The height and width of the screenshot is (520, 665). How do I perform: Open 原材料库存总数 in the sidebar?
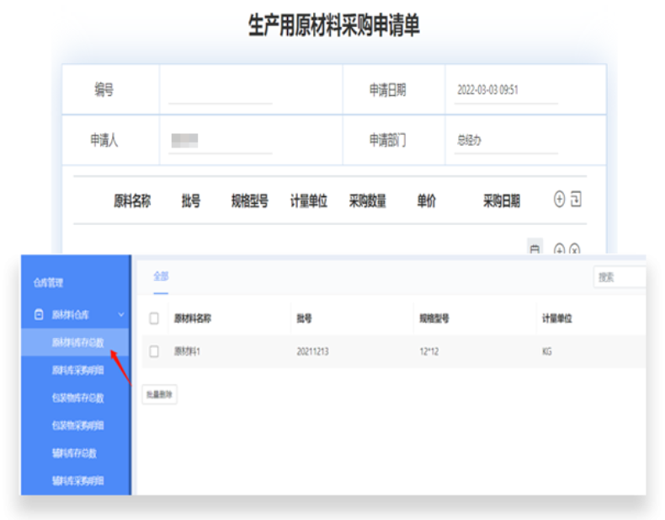click(77, 342)
